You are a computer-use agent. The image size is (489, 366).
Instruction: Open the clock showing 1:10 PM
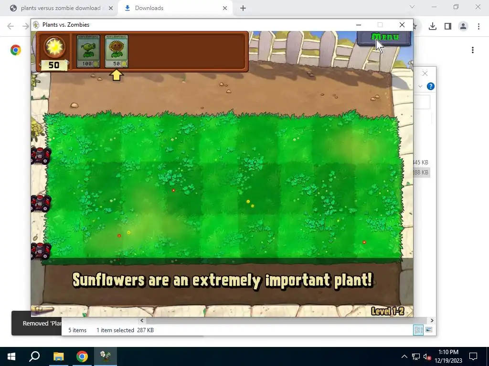pos(448,356)
